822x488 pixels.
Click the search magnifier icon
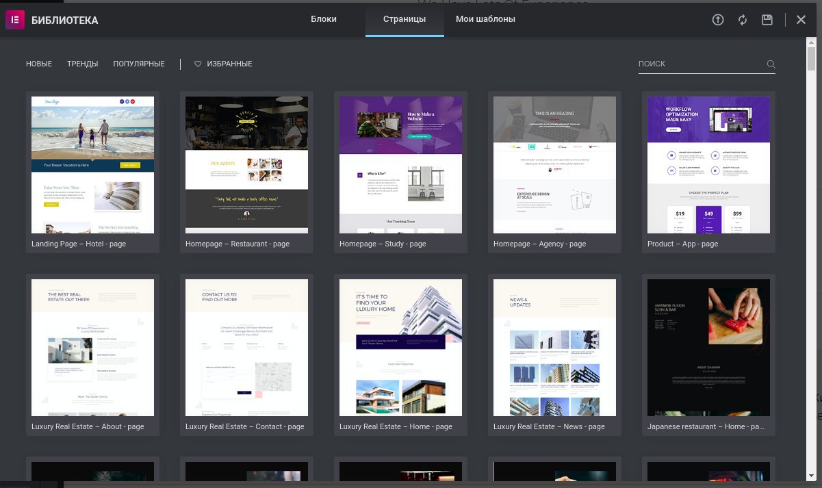(x=771, y=64)
